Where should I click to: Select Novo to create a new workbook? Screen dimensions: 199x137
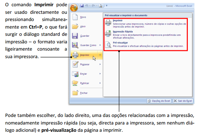[x=83, y=17]
